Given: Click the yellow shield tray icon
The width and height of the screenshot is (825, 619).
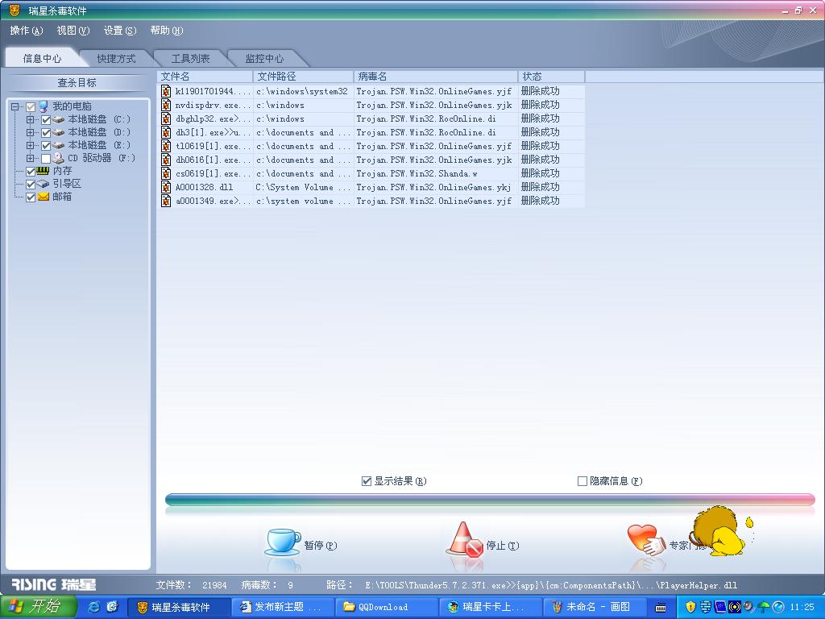Looking at the screenshot, I should (x=690, y=607).
